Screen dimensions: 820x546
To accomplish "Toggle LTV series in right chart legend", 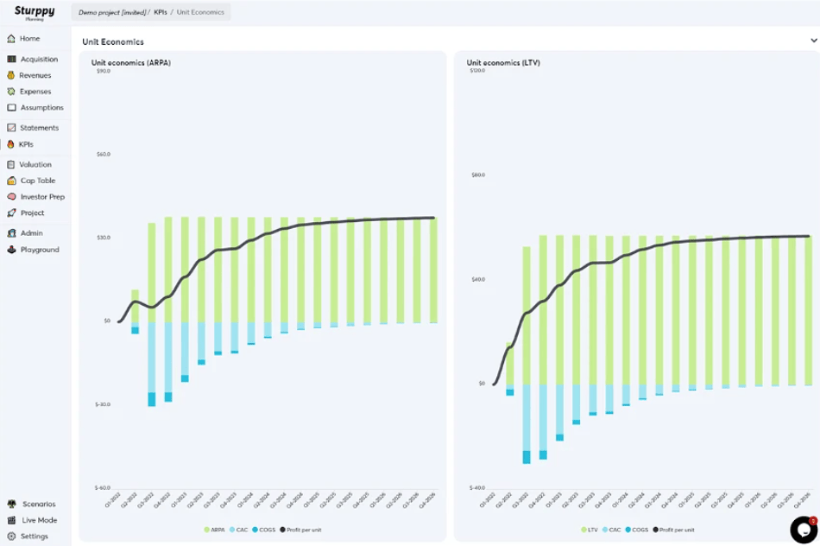I will pos(590,530).
